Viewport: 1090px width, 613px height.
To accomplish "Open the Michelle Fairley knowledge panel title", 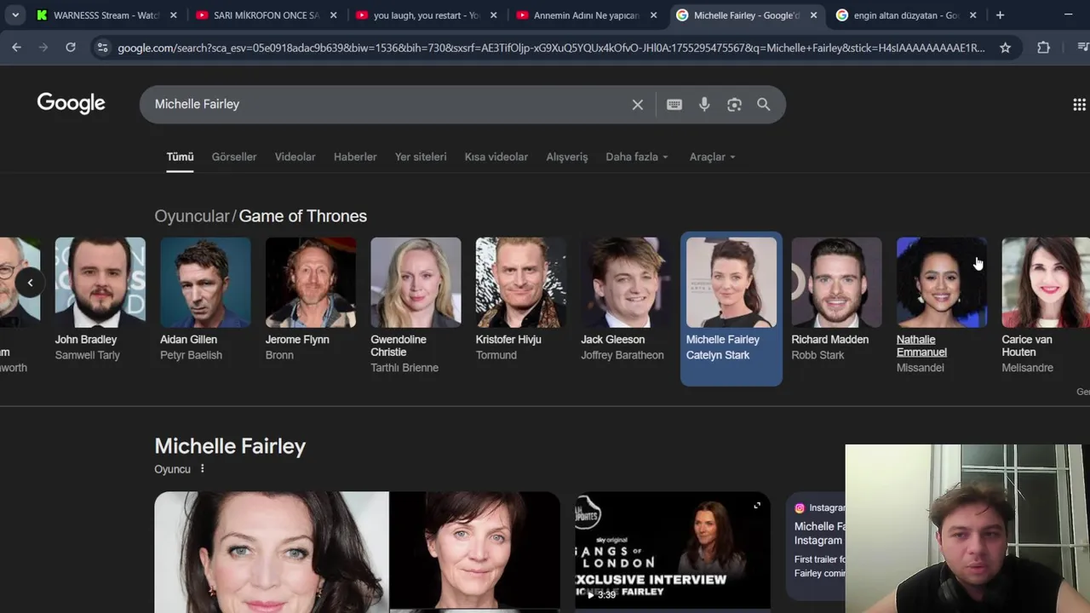I will (230, 446).
